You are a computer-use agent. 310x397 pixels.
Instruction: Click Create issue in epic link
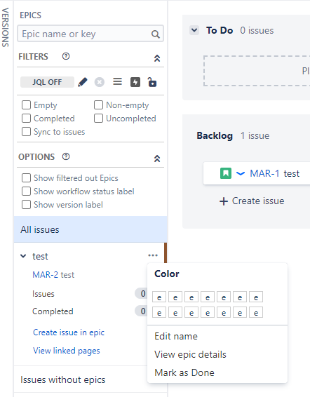pyautogui.click(x=69, y=332)
